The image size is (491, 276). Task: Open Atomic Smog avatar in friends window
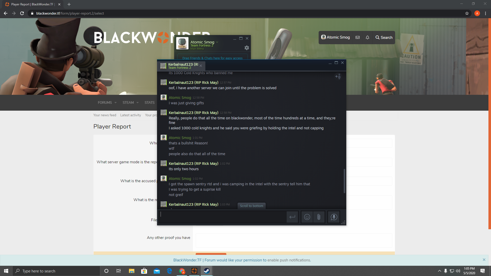[x=182, y=43]
